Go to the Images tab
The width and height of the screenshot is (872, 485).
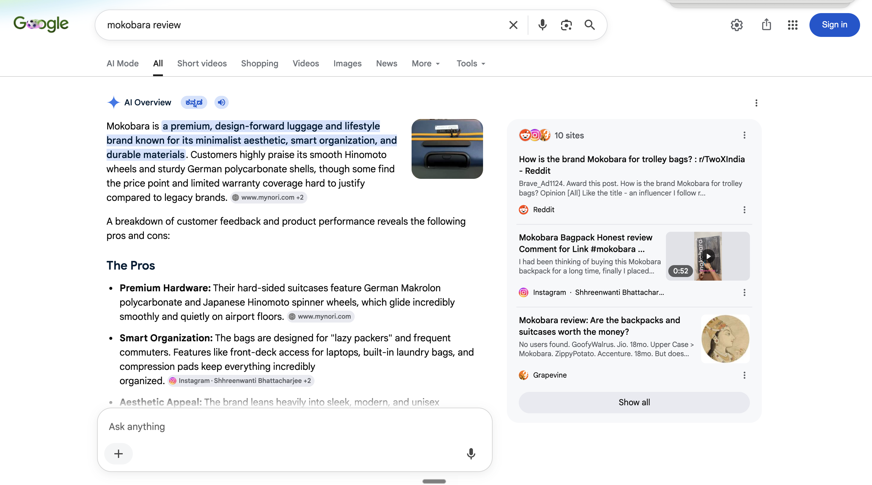point(347,64)
